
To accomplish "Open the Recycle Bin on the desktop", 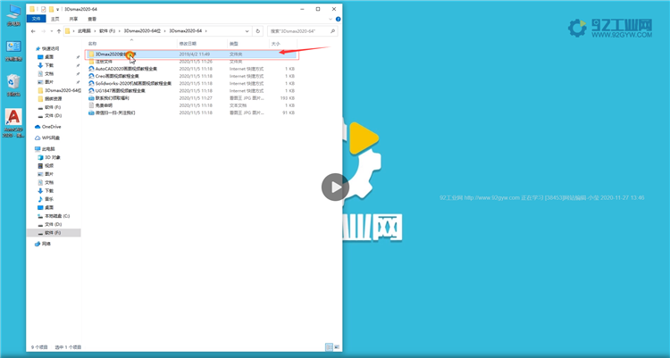I will point(13,86).
